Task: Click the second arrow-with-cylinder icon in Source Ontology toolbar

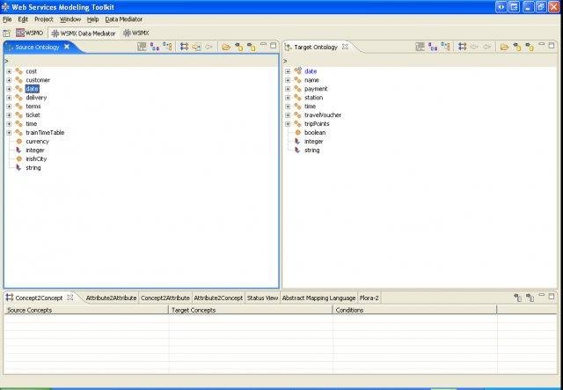Action: 252,47
